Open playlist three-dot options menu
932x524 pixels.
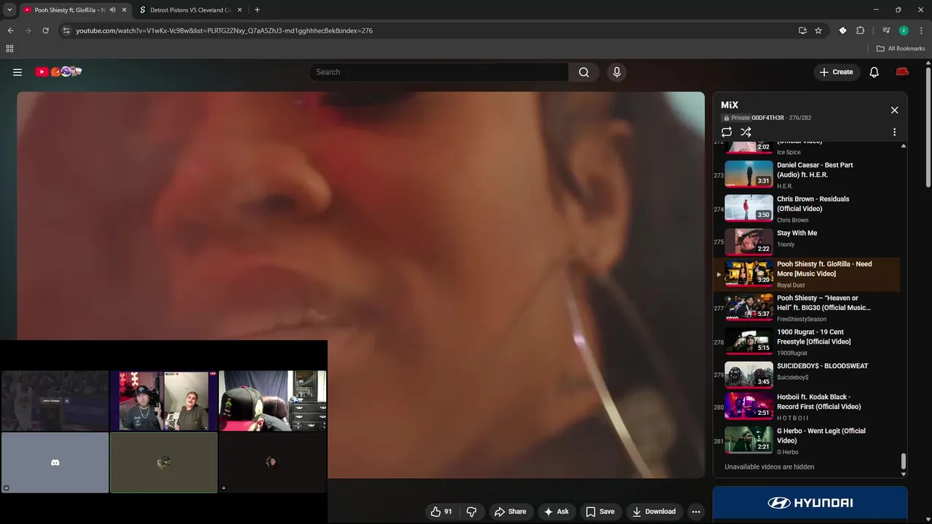pos(894,132)
